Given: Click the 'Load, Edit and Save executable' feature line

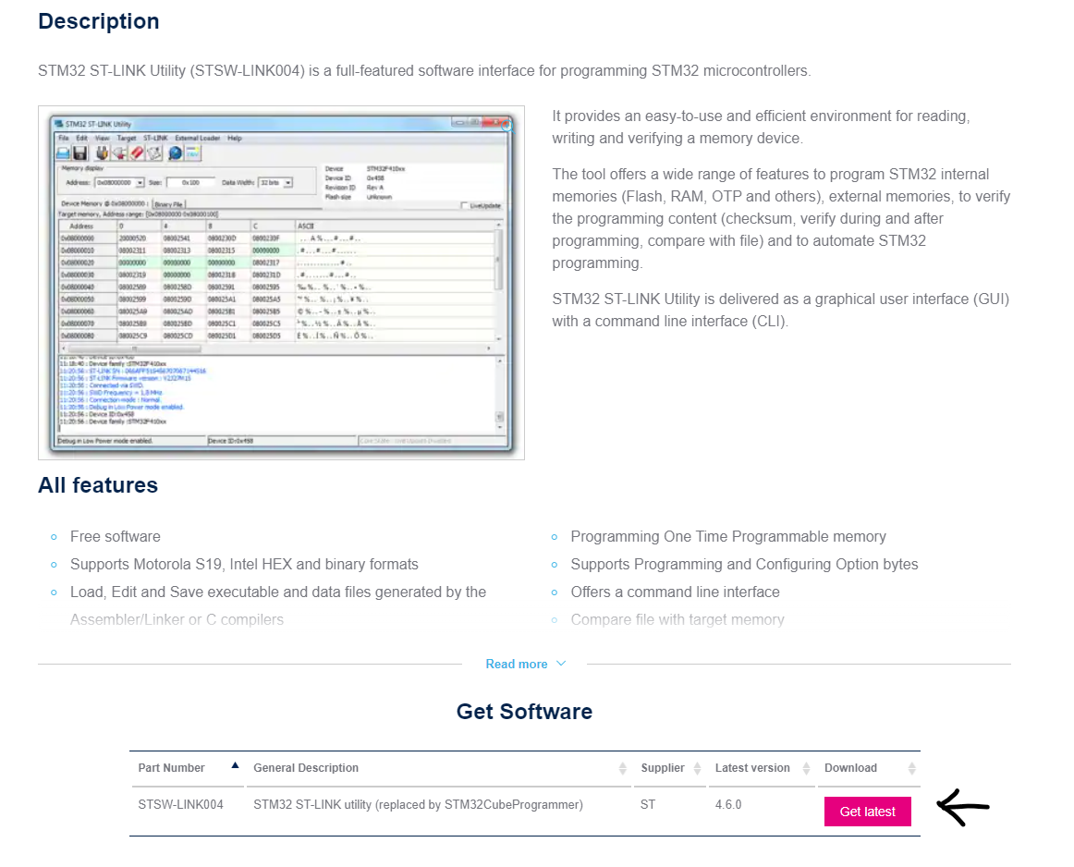Looking at the screenshot, I should point(278,592).
